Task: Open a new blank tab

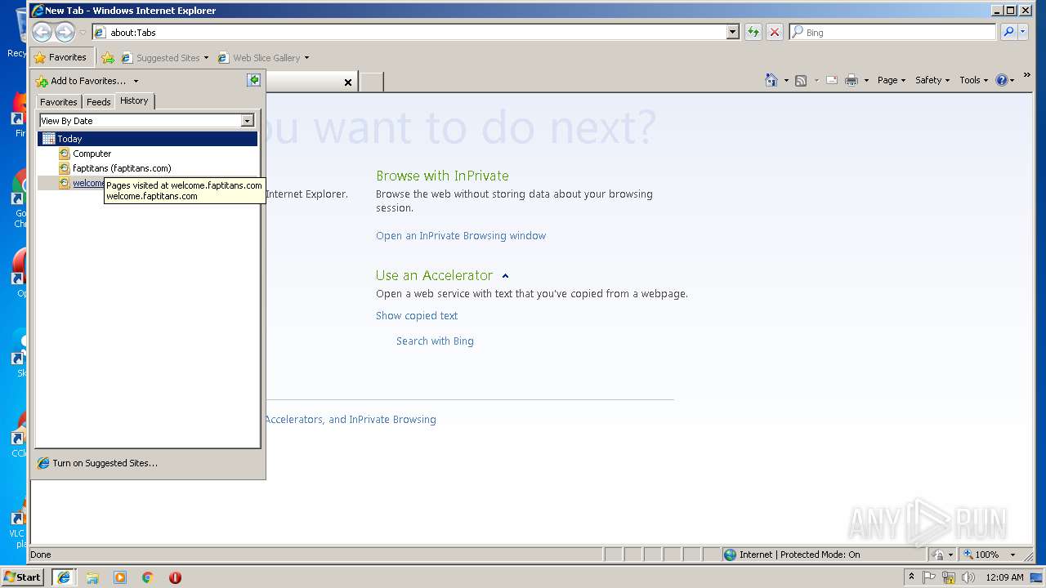Action: (372, 82)
